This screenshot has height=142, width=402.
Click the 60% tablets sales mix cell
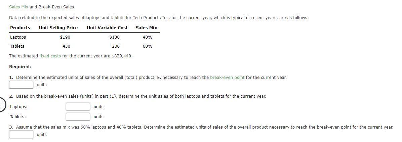pyautogui.click(x=148, y=46)
